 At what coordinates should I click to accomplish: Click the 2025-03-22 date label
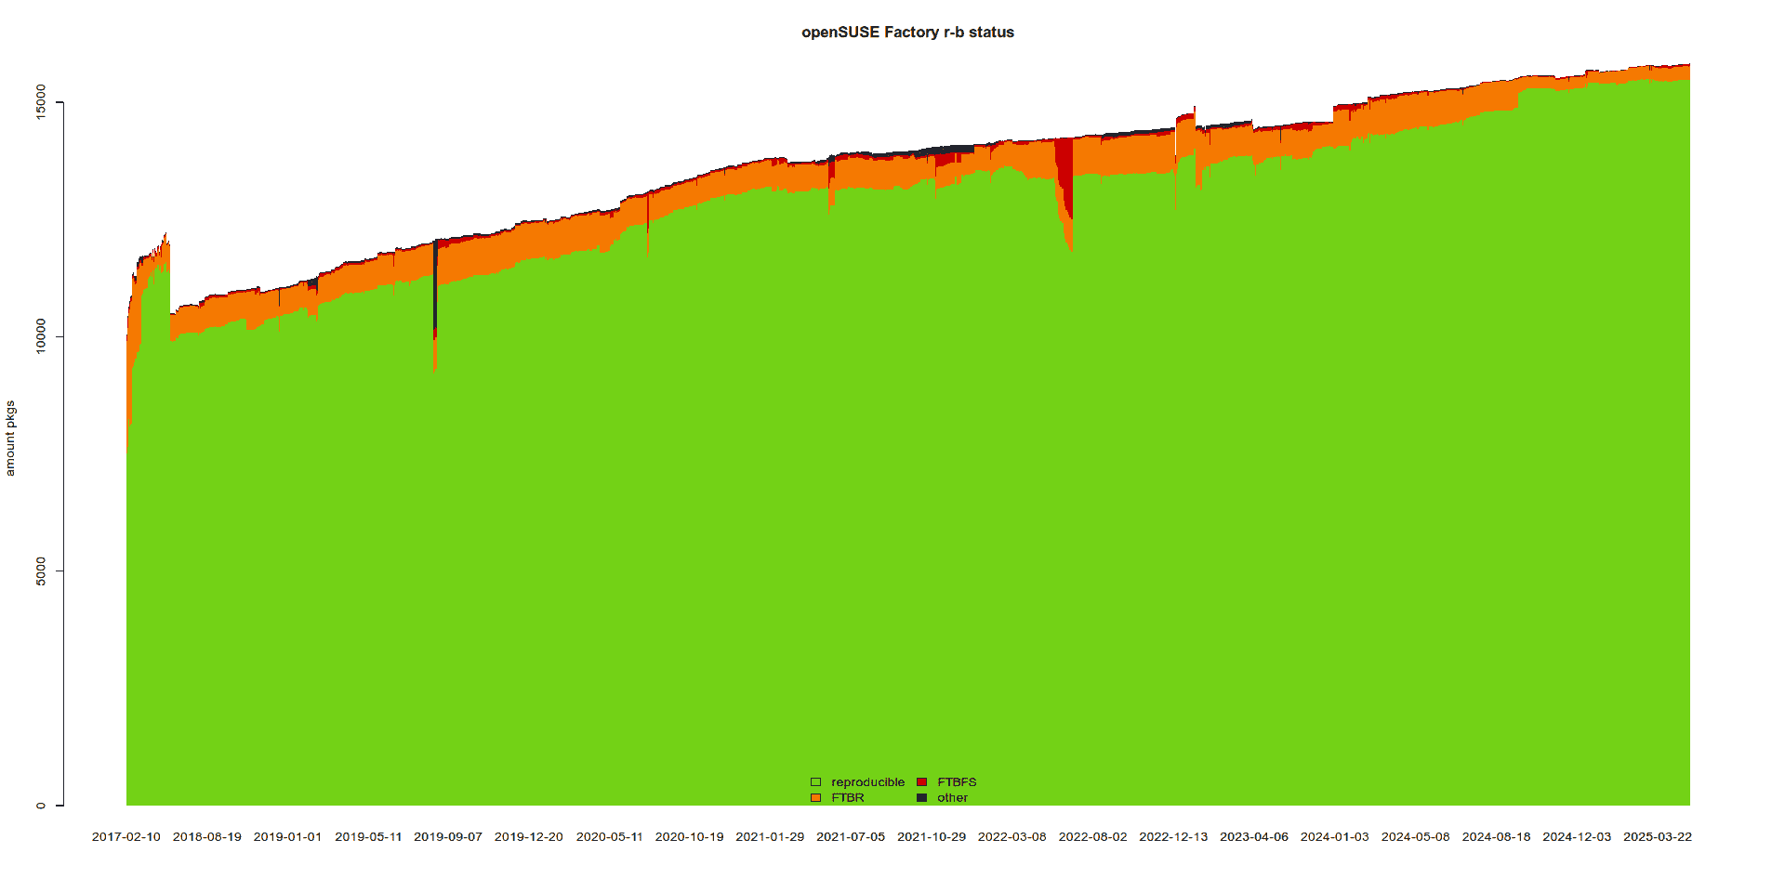pyautogui.click(x=1657, y=837)
